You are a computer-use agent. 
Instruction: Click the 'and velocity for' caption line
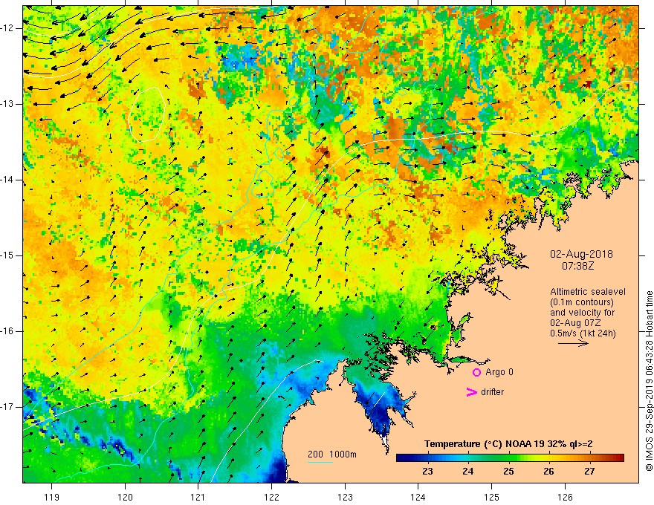[582, 313]
